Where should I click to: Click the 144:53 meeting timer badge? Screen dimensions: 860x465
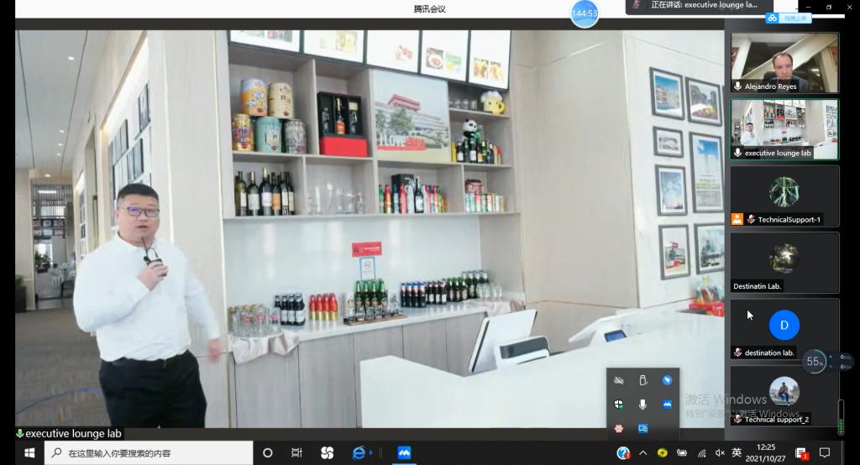585,13
